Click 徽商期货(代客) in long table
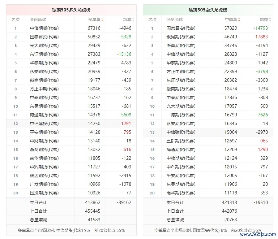 tap(44, 80)
